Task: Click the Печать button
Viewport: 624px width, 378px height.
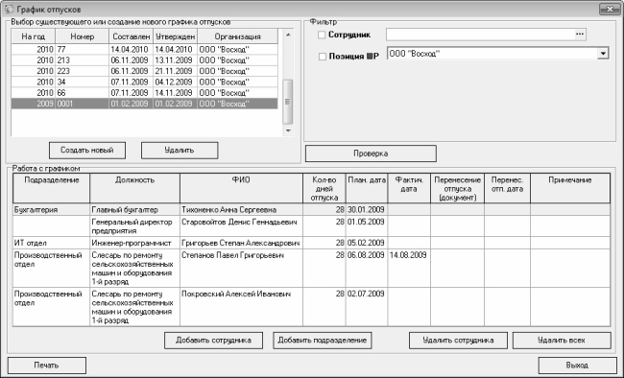Action: [47, 366]
